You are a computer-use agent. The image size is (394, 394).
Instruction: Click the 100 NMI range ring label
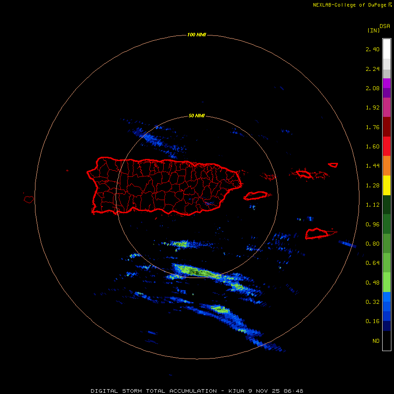tap(197, 35)
